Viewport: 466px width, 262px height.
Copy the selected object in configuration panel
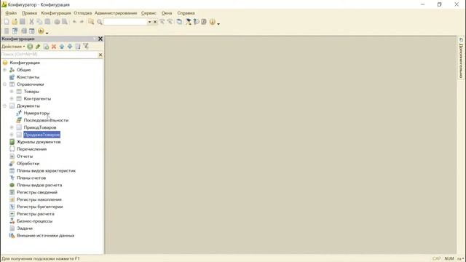46,47
